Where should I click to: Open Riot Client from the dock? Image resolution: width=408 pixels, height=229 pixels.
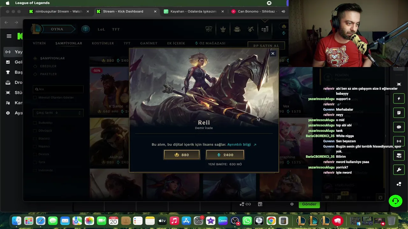(x=338, y=220)
